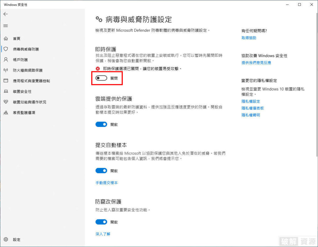Click the 雲端提供的保護 section heading
The height and width of the screenshot is (247, 318).
click(x=114, y=99)
